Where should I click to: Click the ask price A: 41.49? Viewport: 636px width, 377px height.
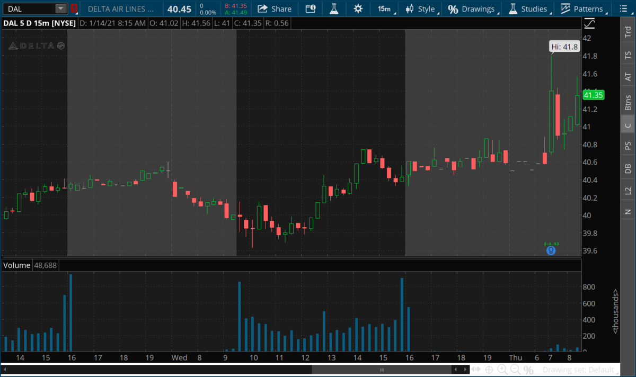pyautogui.click(x=236, y=12)
